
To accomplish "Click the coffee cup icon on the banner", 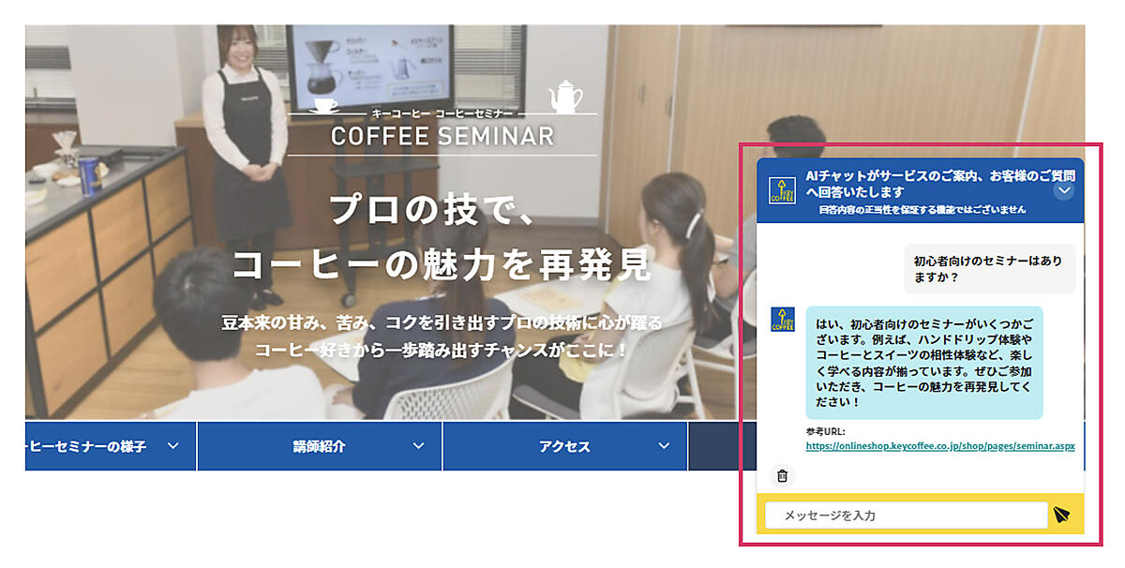I will tap(325, 102).
